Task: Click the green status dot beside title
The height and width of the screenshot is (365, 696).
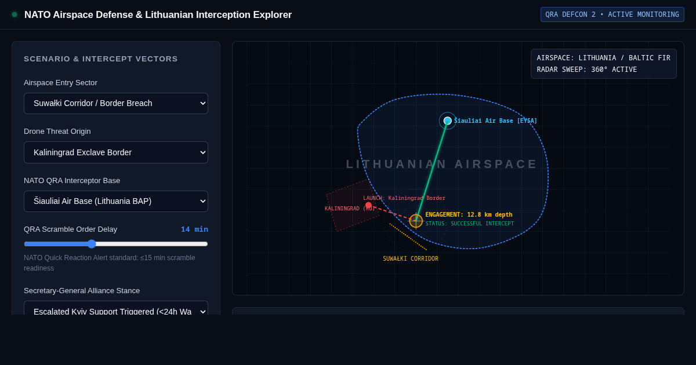Action: [14, 14]
